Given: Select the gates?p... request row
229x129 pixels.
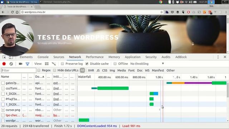Looking at the screenshot, I should coord(113,83).
